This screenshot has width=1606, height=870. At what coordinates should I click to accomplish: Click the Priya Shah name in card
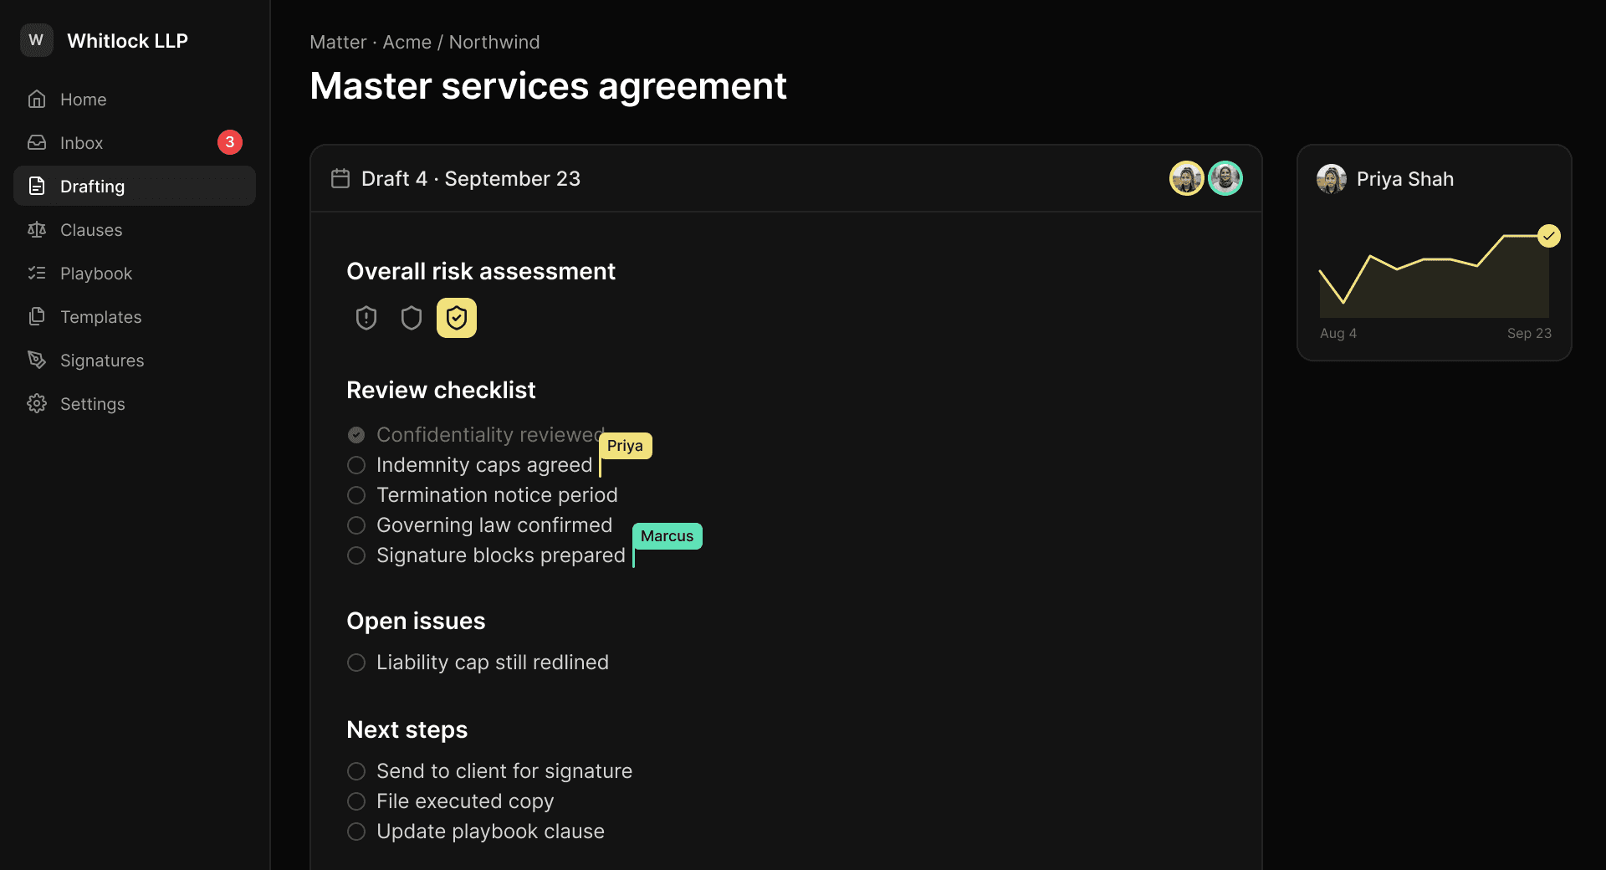[1405, 179]
